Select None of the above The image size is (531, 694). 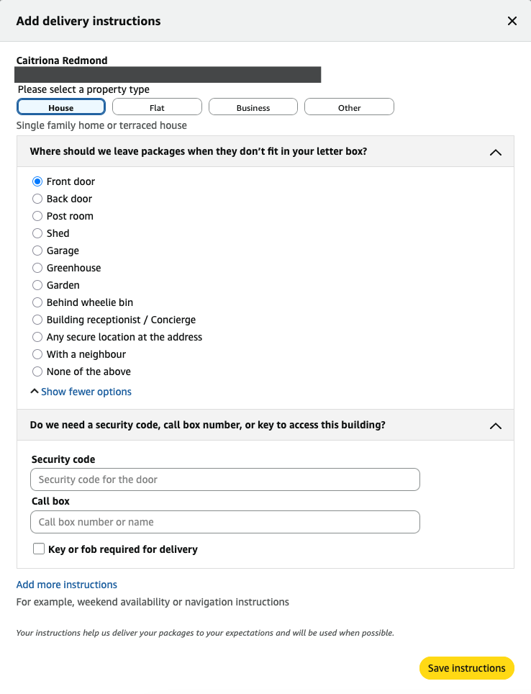click(37, 371)
